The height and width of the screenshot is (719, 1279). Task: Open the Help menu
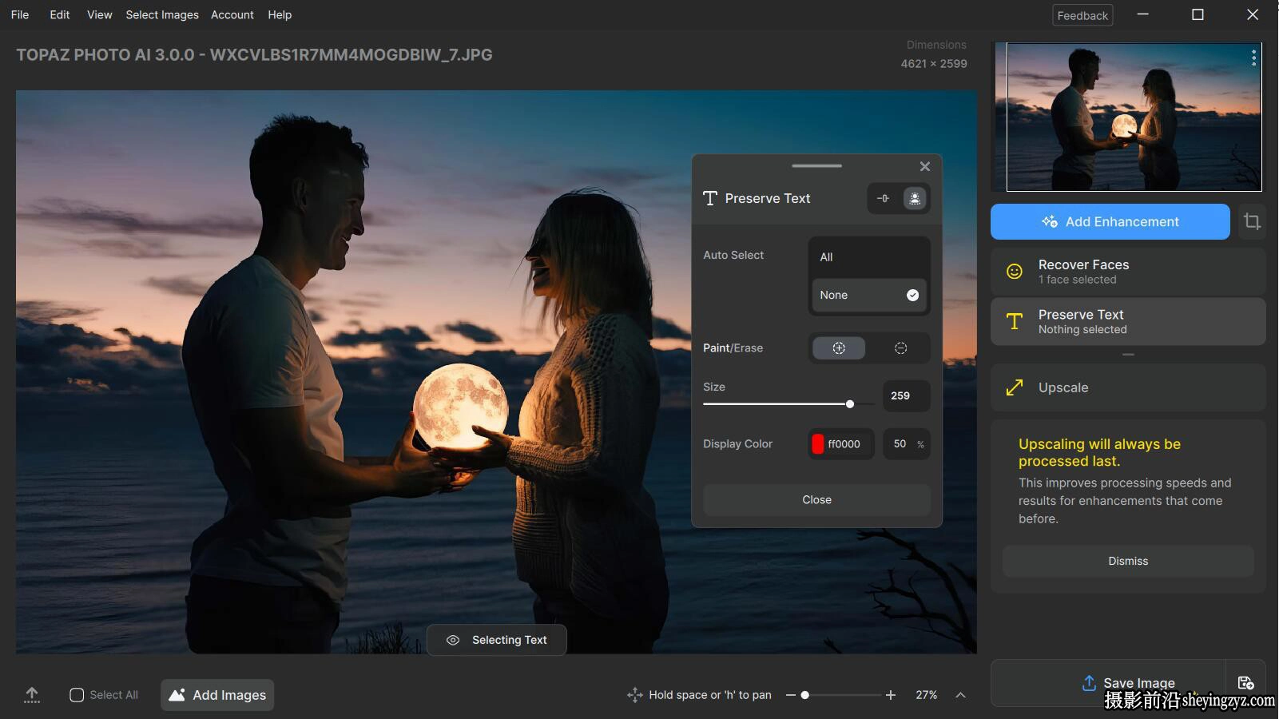(x=280, y=14)
